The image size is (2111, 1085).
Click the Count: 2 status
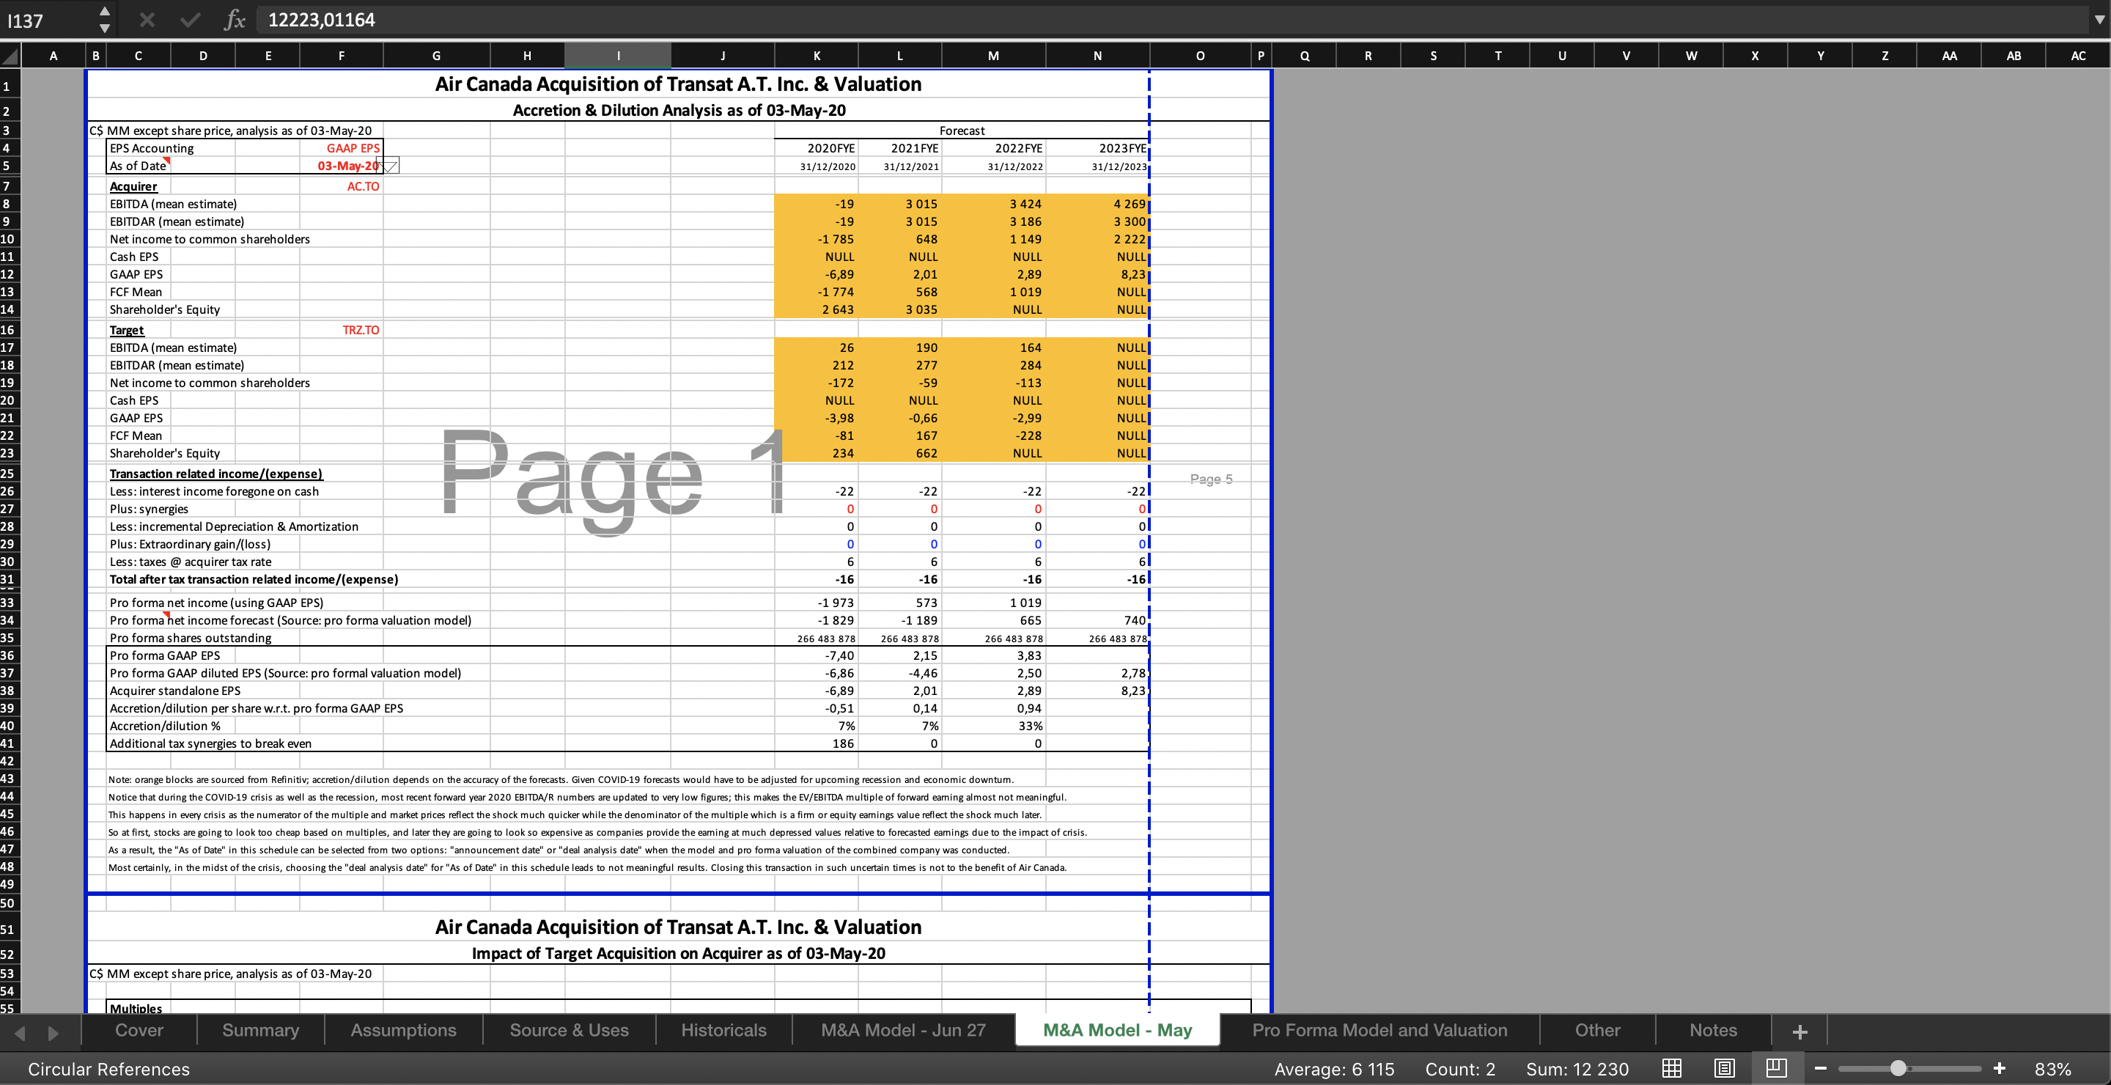tap(1460, 1069)
